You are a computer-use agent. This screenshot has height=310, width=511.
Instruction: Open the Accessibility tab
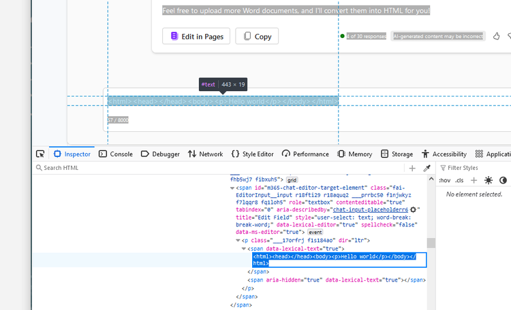tap(444, 154)
